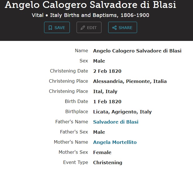Click the share network icon
The height and width of the screenshot is (171, 193).
(x=114, y=28)
